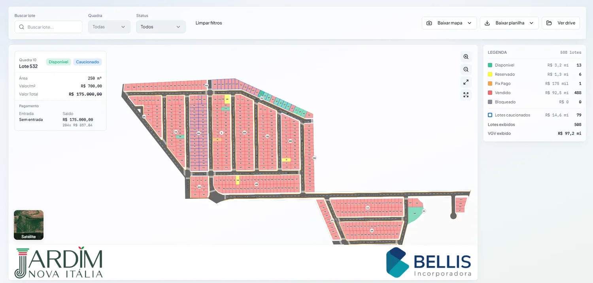
Task: Click the green available lot in block 7A
Action: [x=180, y=137]
